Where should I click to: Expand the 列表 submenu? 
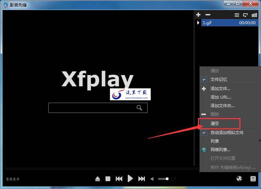point(231,141)
